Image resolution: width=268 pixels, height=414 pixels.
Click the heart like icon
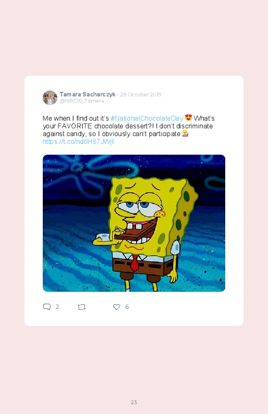pos(116,307)
